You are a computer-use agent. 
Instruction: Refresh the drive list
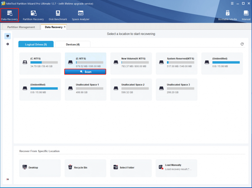(242, 44)
